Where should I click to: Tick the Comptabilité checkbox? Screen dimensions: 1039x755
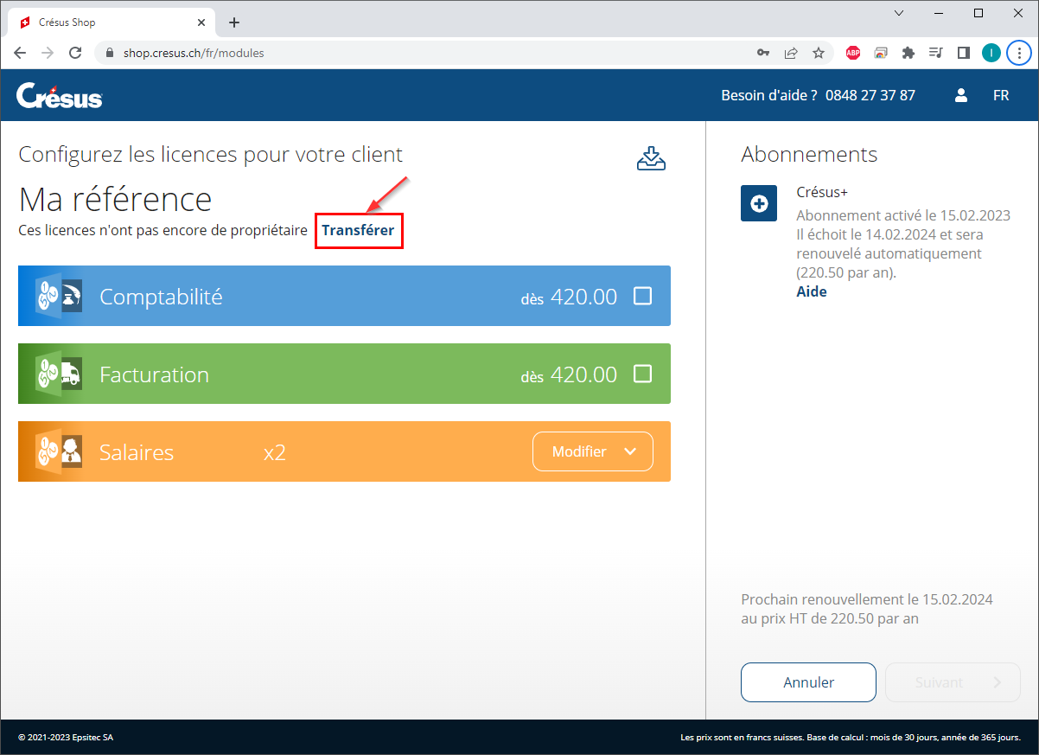click(x=642, y=296)
